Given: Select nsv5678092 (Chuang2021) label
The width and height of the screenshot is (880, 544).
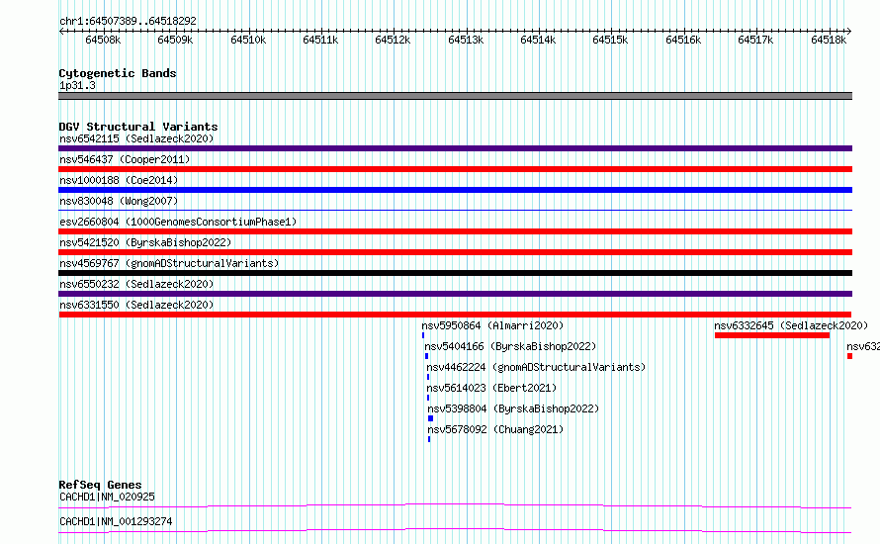Looking at the screenshot, I should coord(495,429).
